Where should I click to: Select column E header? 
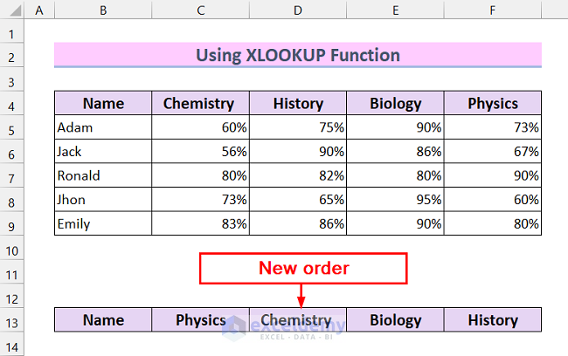click(395, 11)
